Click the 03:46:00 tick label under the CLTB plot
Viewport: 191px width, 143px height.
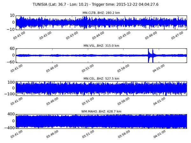(x=151, y=35)
